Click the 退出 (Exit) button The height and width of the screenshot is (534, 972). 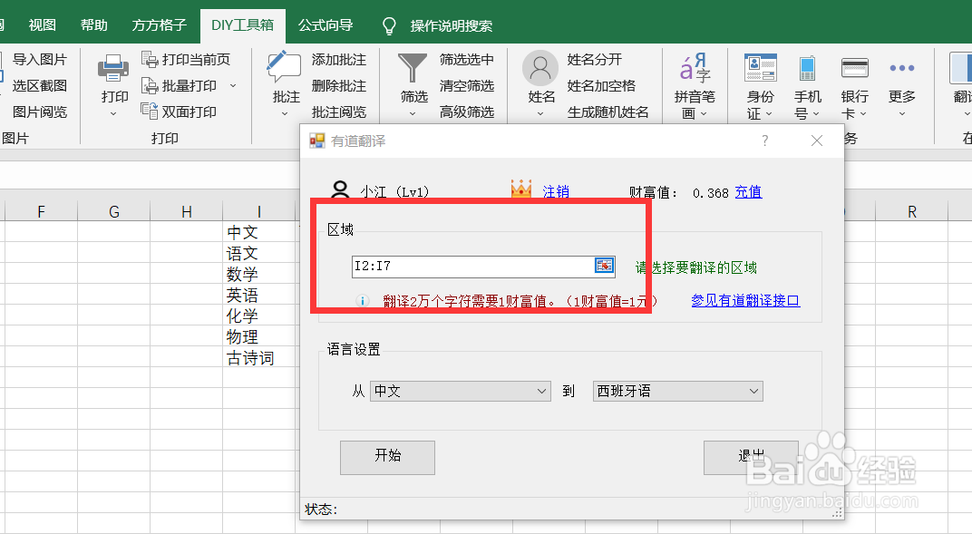pyautogui.click(x=751, y=457)
